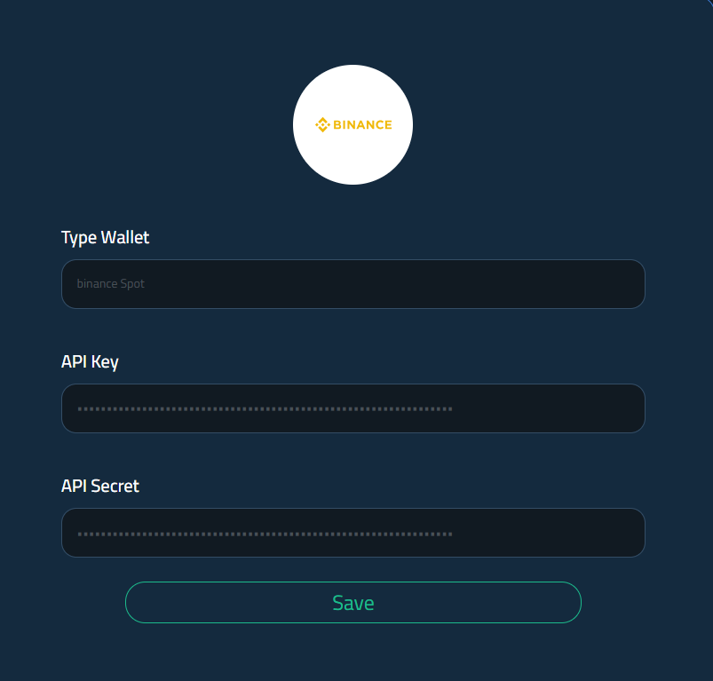This screenshot has width=713, height=681.
Task: Click the API Key label
Action: pos(90,362)
